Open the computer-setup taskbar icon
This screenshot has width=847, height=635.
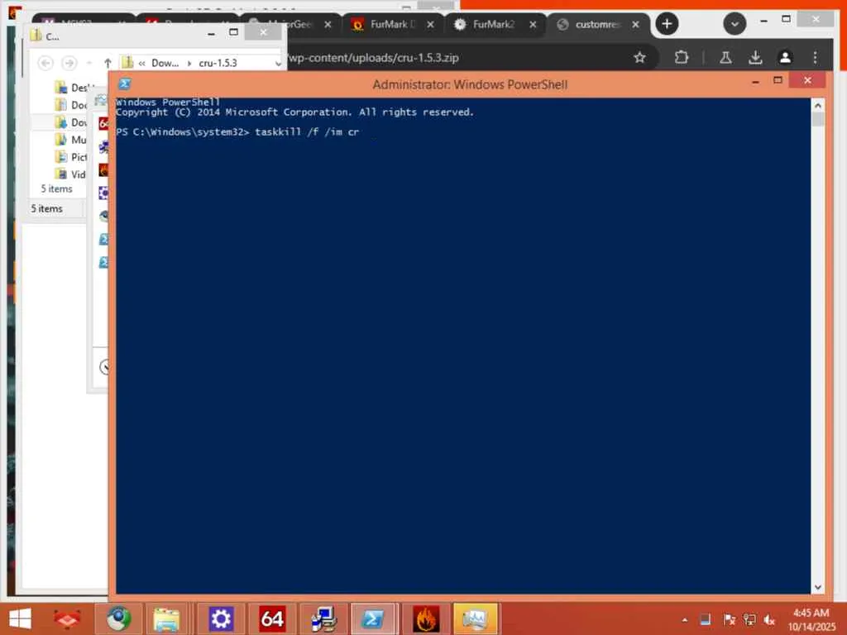pyautogui.click(x=323, y=618)
